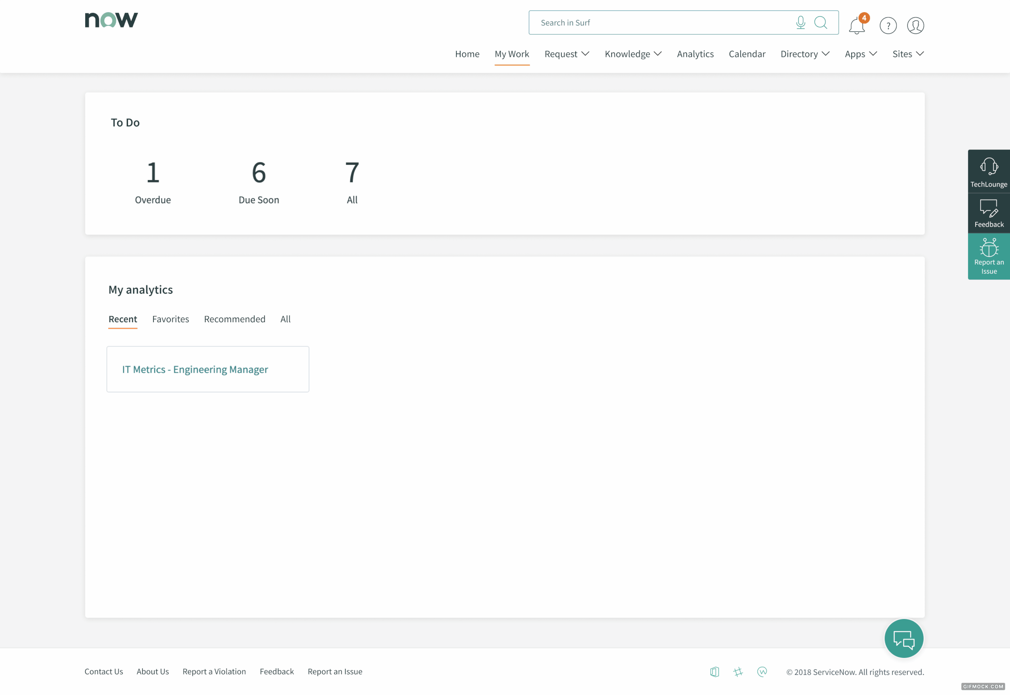The height and width of the screenshot is (695, 1010).
Task: Click the Feedback side panel icon
Action: click(x=988, y=213)
